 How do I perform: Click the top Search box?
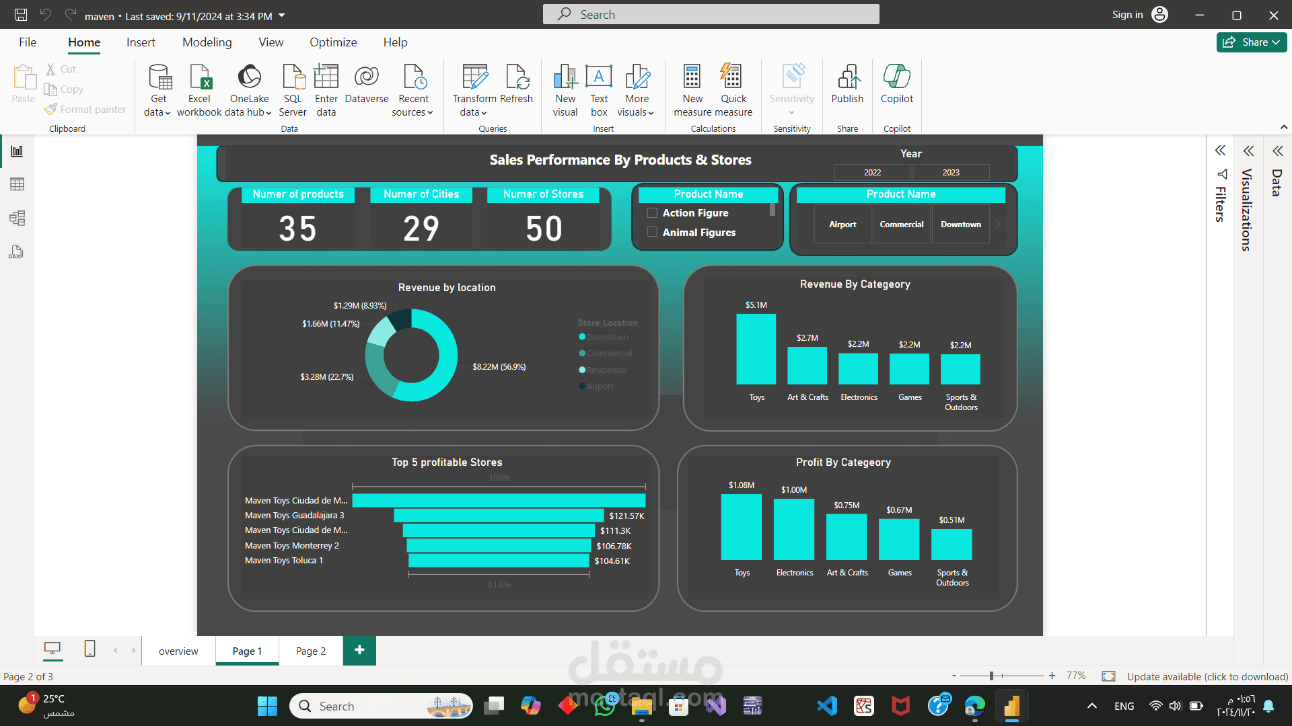point(711,15)
